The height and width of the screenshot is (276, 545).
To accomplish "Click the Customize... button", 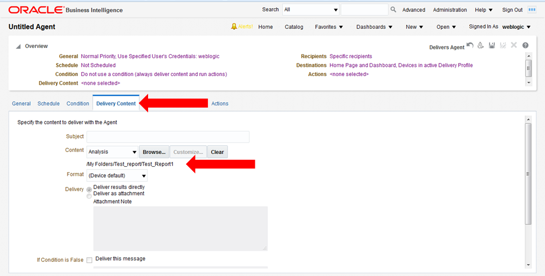I will tap(188, 152).
